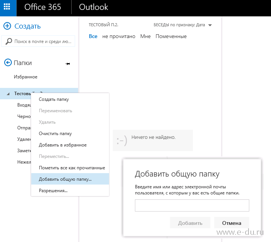
Task: Select Пометить все как прочитанные
Action: click(x=72, y=168)
